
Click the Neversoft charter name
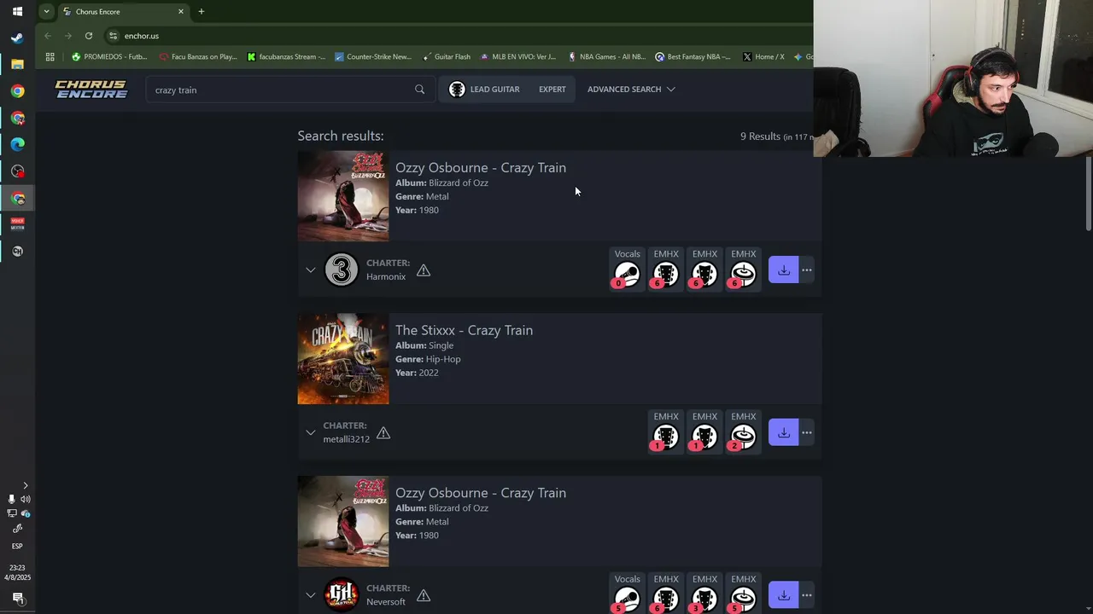pyautogui.click(x=386, y=602)
